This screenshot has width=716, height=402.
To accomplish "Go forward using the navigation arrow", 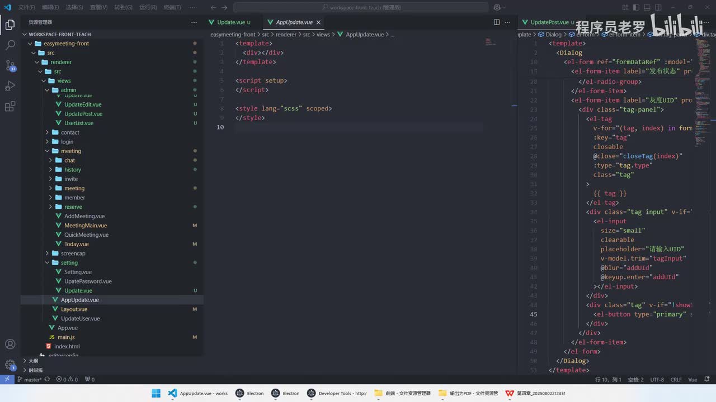I will click(x=225, y=7).
